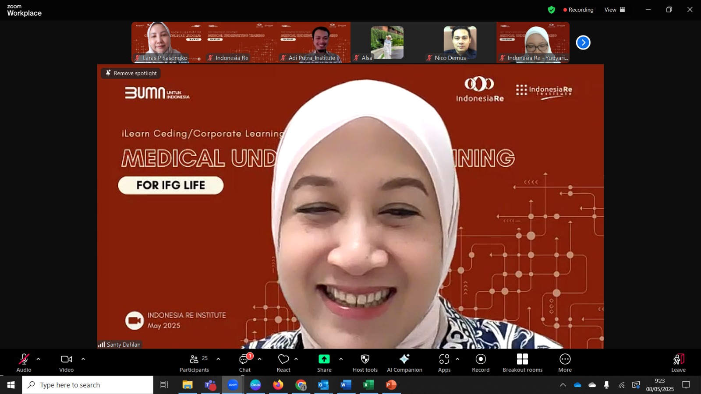Expand share options arrow next to Share

point(341,359)
